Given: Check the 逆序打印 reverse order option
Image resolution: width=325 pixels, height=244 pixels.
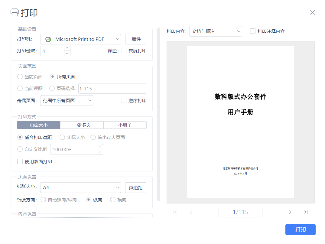Looking at the screenshot, I should (124, 101).
